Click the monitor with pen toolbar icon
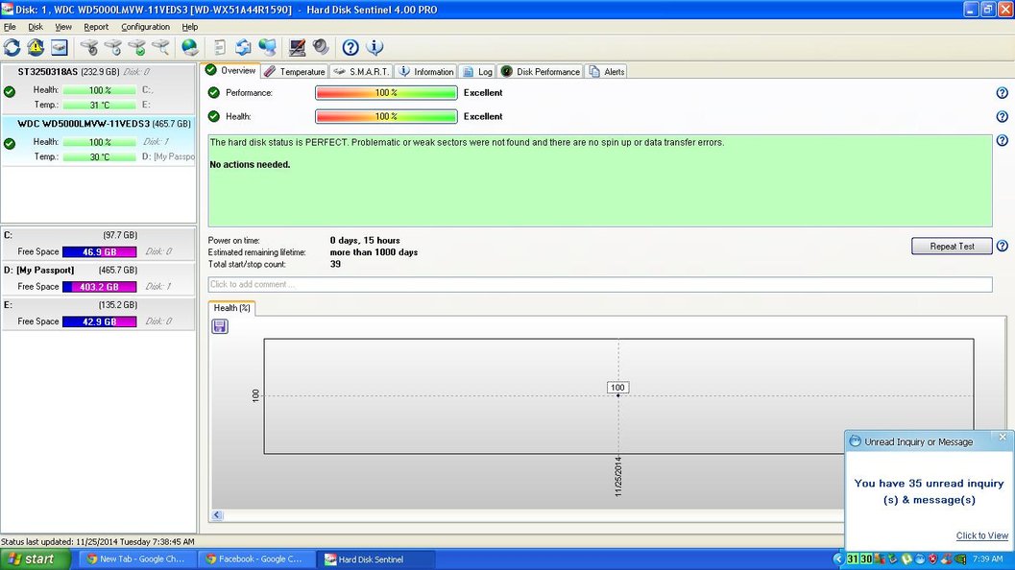1015x570 pixels. coord(298,47)
